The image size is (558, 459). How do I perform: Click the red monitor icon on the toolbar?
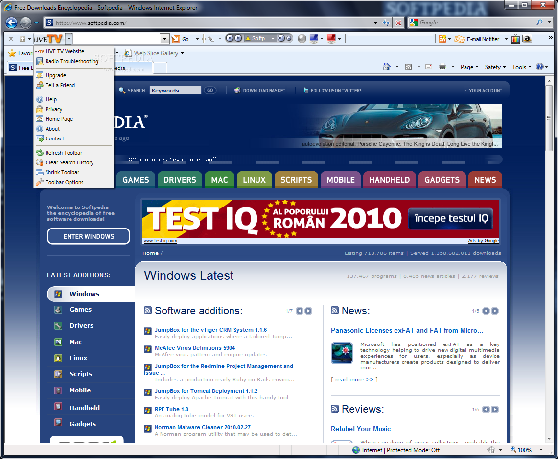[x=331, y=39]
